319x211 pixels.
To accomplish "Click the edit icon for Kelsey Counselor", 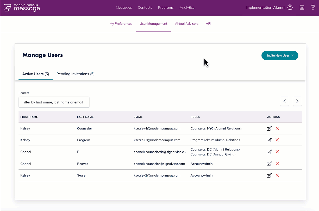I will pos(269,128).
